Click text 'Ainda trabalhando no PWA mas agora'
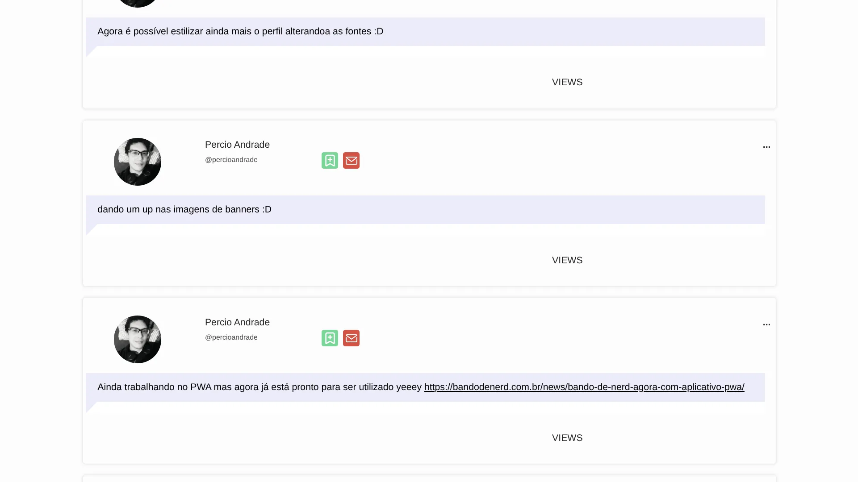This screenshot has width=858, height=482. 178,387
